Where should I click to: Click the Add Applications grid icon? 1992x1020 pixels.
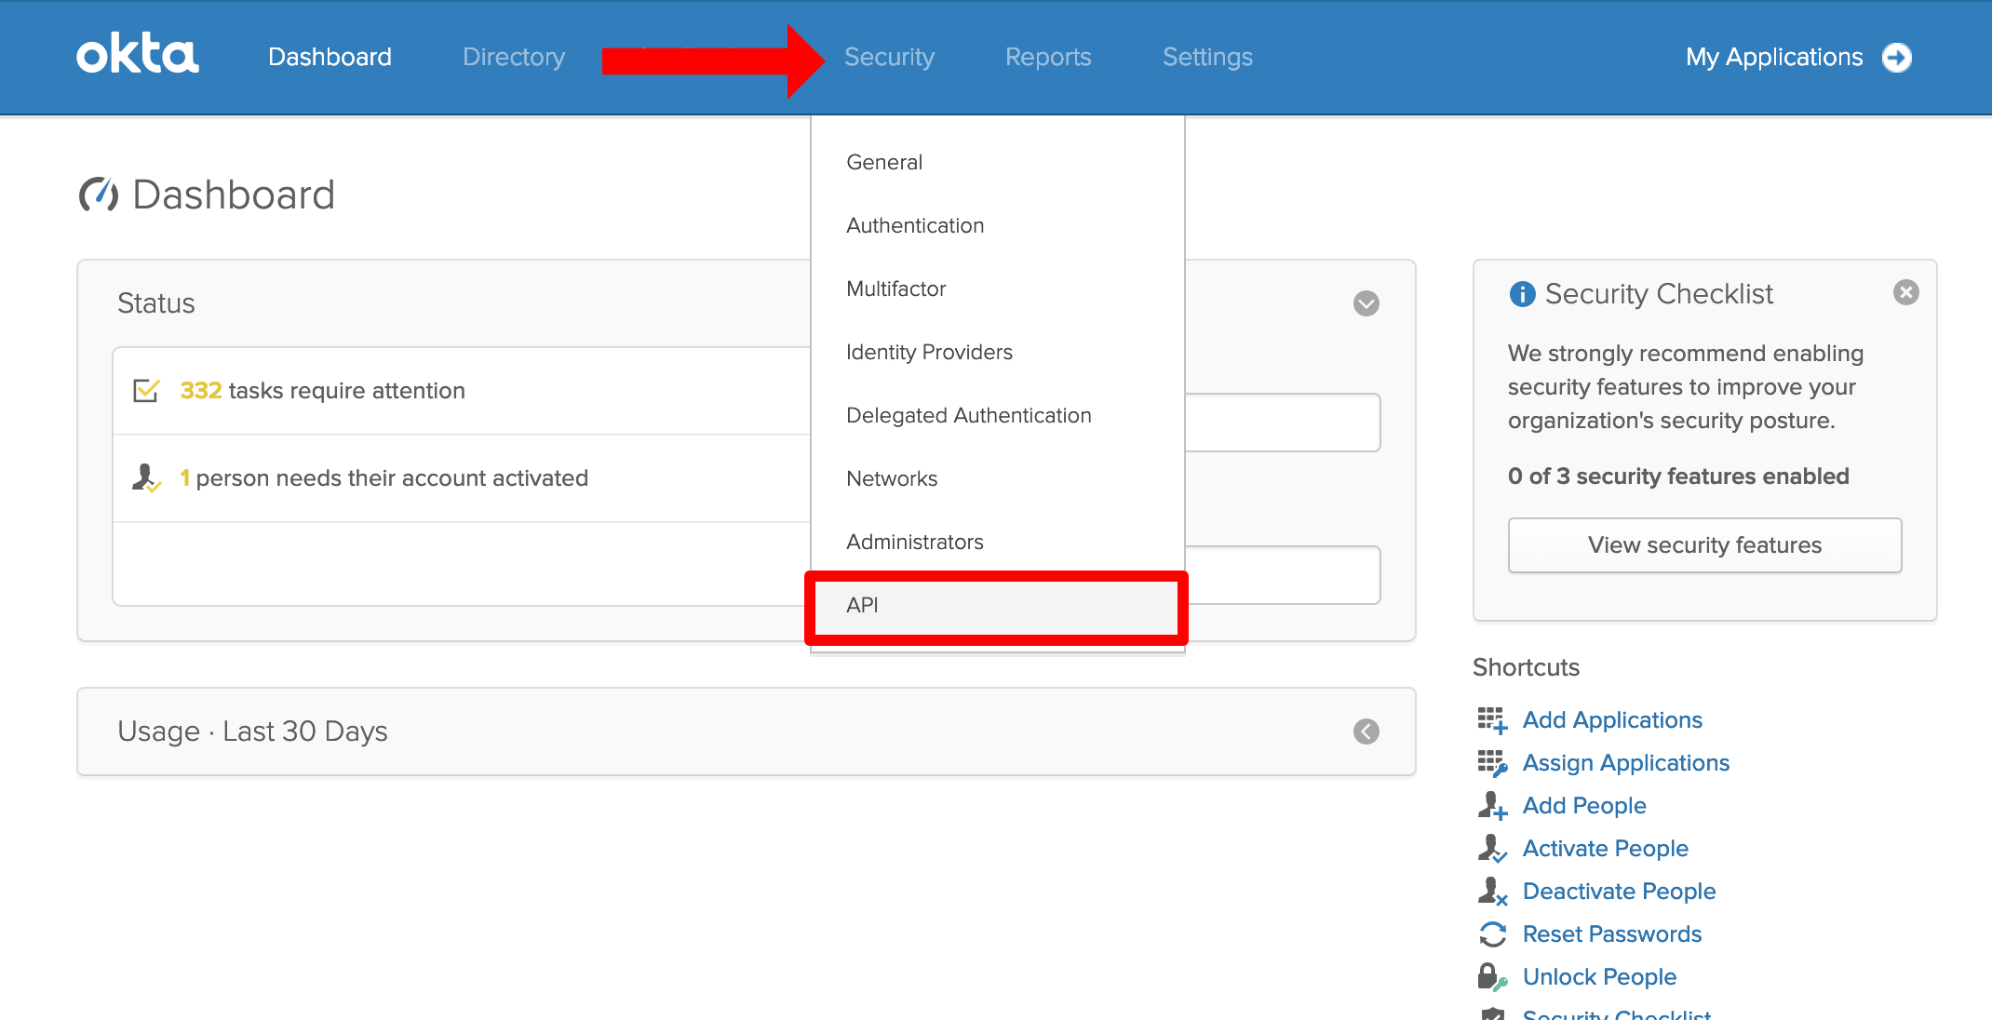pos(1492,720)
